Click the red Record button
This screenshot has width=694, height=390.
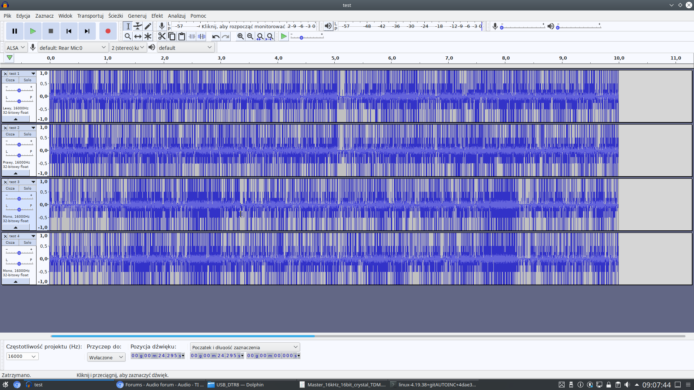click(108, 31)
